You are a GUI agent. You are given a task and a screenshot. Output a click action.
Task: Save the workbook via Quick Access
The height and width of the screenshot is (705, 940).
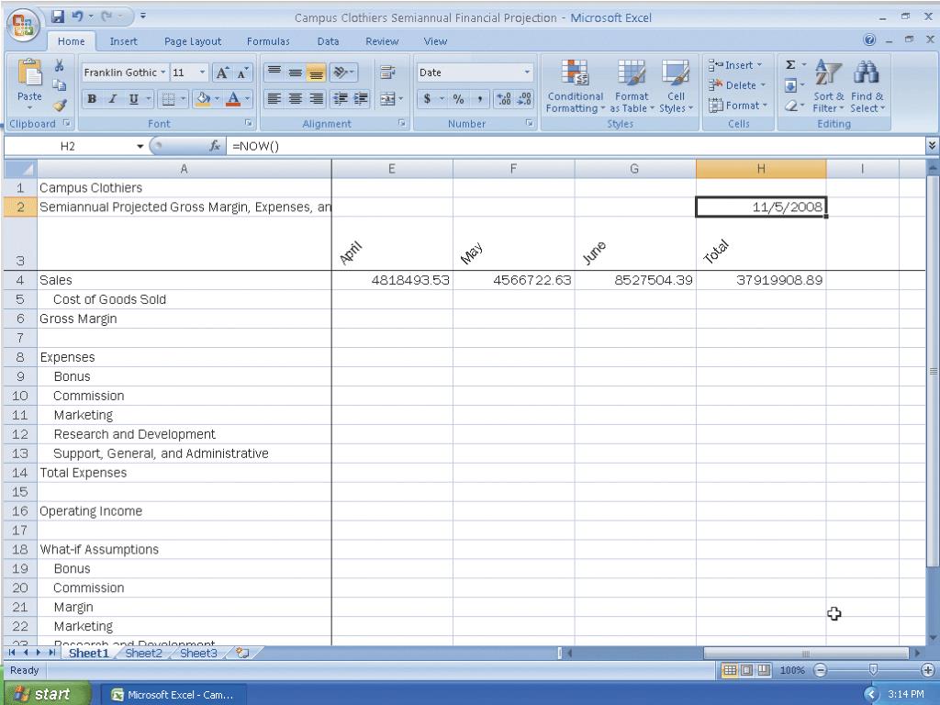pos(58,17)
